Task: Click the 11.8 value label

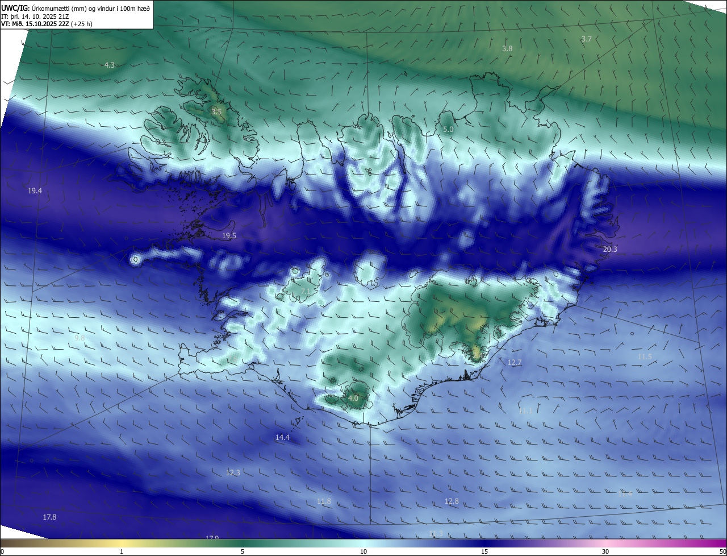Action: point(324,501)
